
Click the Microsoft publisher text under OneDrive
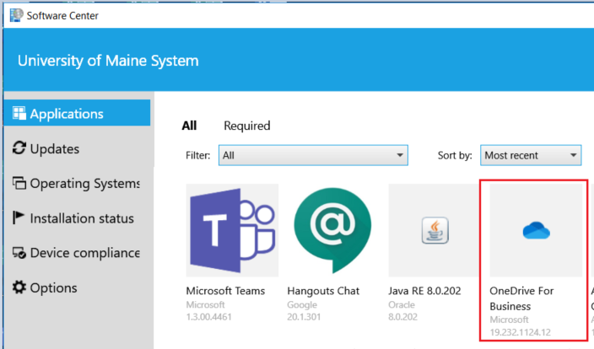(x=509, y=319)
